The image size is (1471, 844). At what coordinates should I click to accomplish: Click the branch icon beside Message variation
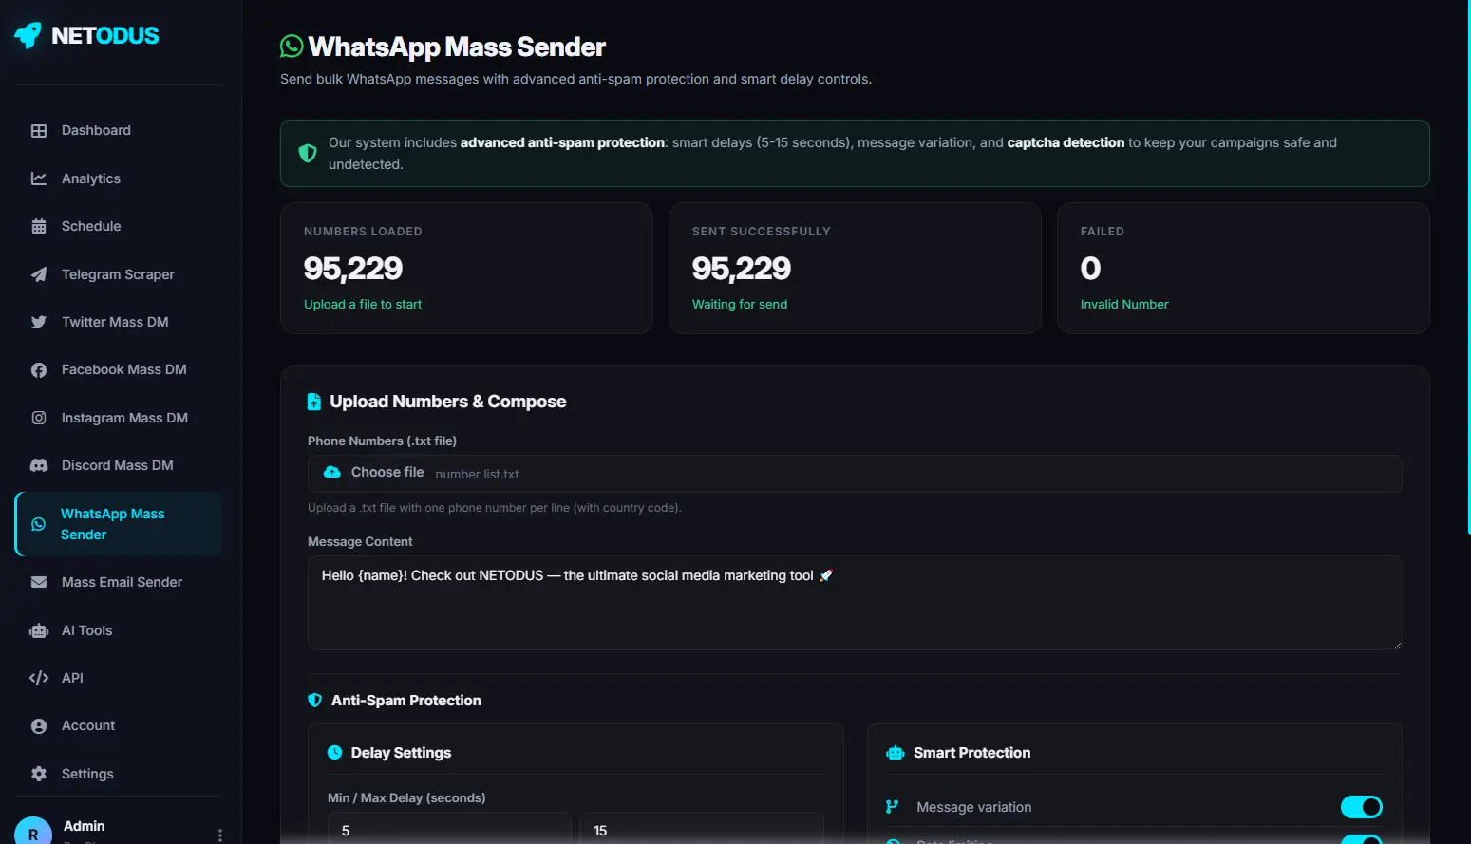893,807
